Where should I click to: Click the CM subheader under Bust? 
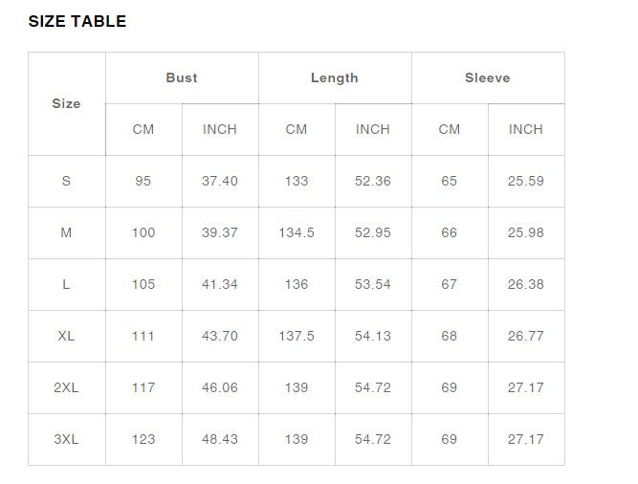coord(143,129)
